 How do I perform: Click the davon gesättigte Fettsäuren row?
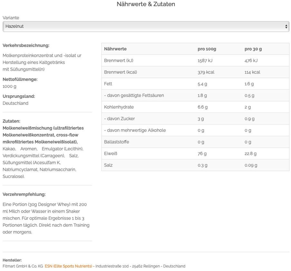tap(134, 95)
